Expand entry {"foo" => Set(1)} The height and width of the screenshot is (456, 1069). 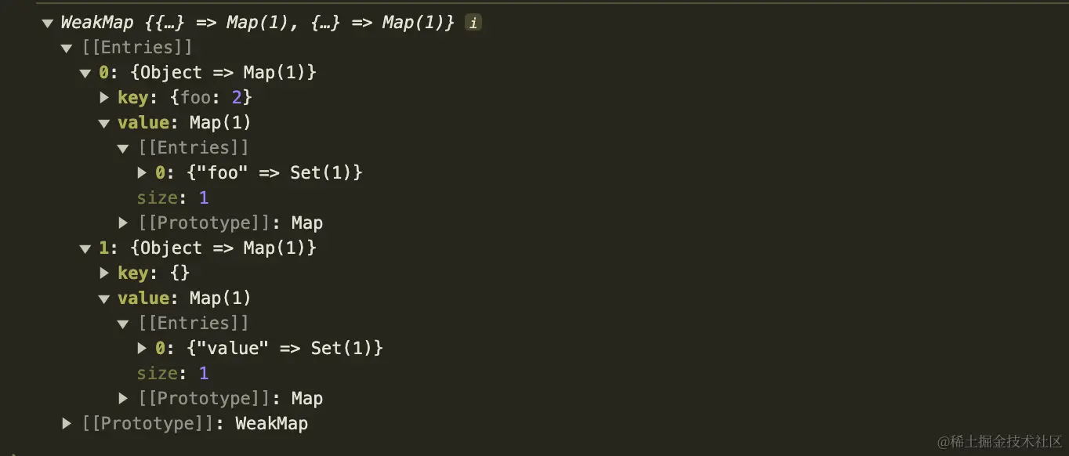(142, 172)
